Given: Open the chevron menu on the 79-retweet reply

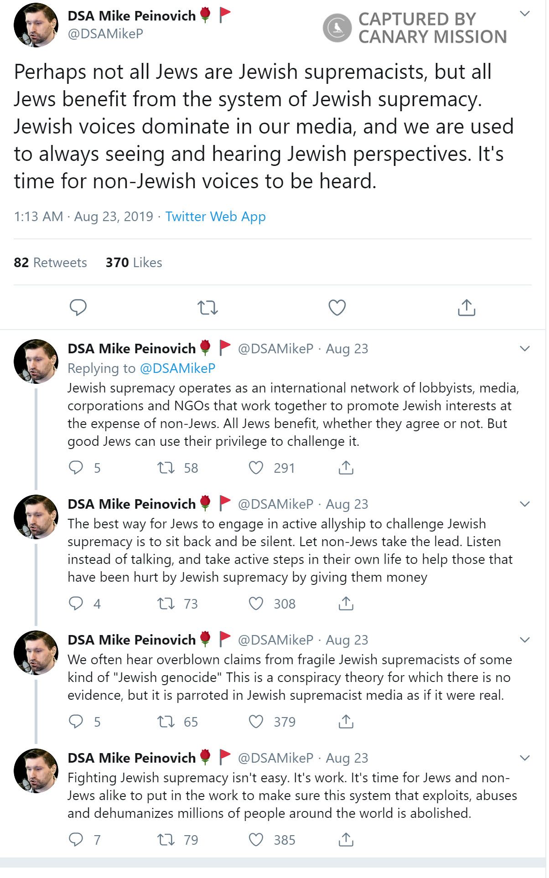Looking at the screenshot, I should [x=525, y=758].
